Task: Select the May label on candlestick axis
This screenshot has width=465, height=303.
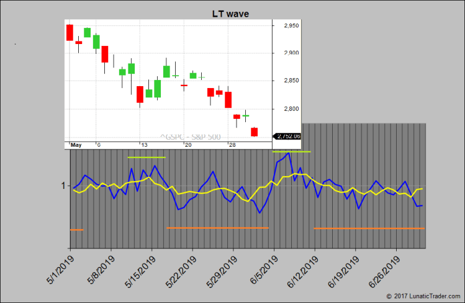Action: tap(76, 145)
